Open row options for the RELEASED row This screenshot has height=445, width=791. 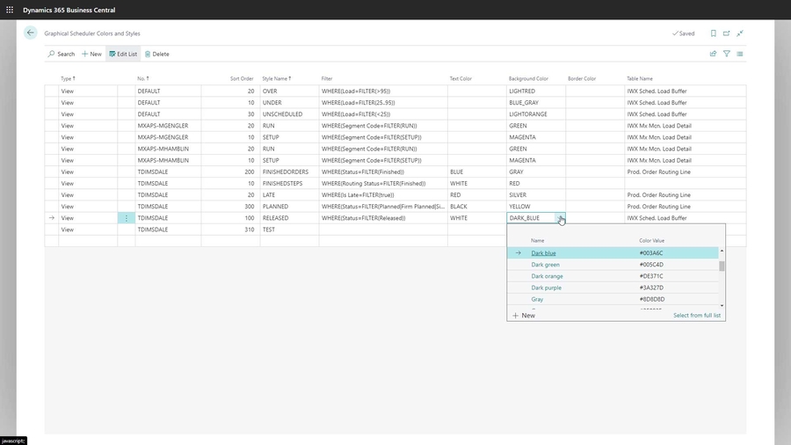(127, 218)
